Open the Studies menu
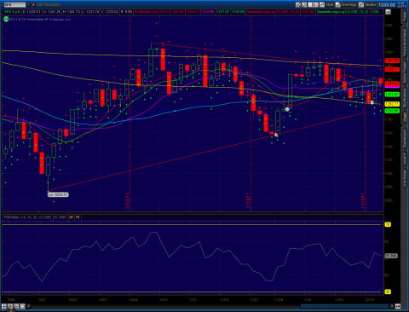The image size is (409, 312). click(367, 4)
